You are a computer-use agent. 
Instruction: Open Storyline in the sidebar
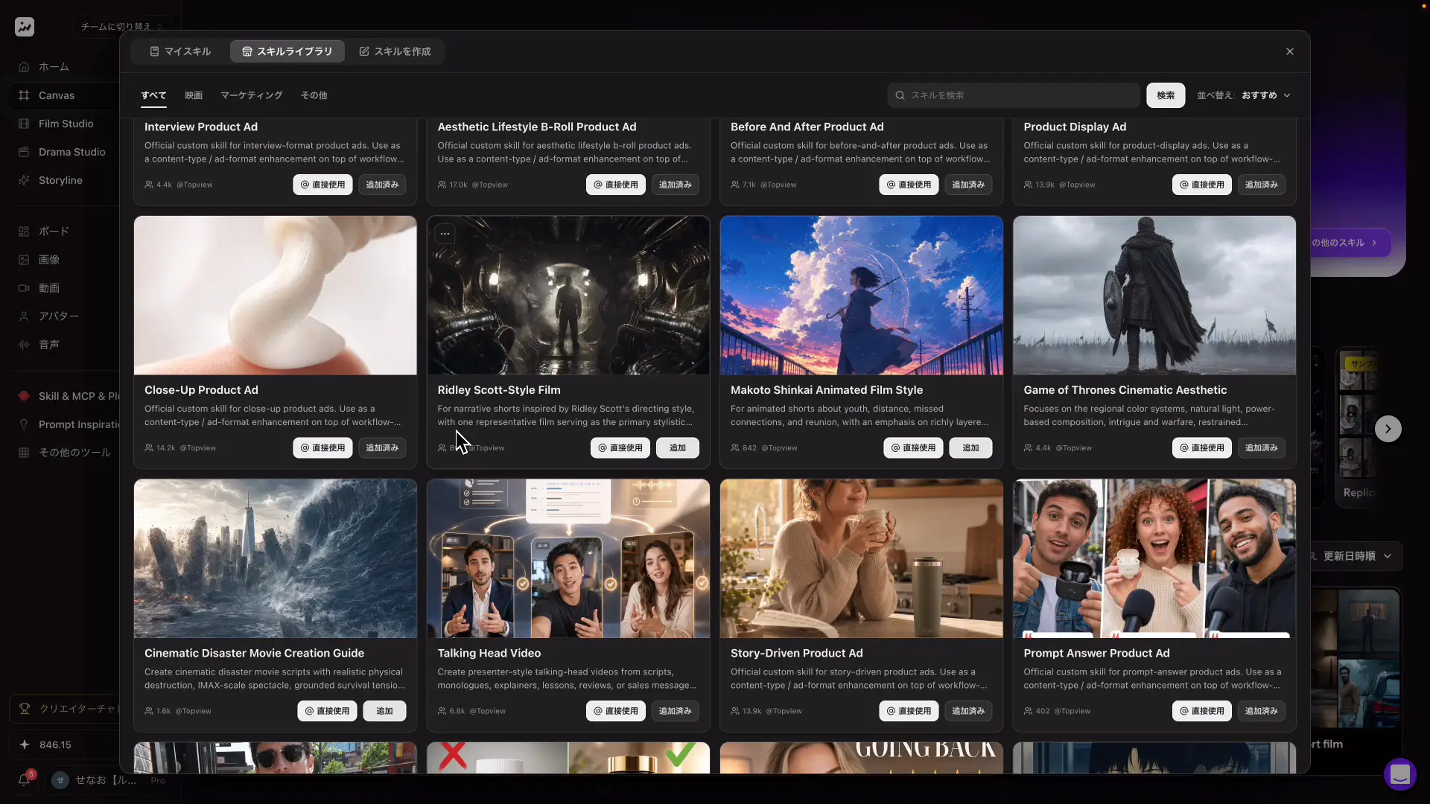63,180
